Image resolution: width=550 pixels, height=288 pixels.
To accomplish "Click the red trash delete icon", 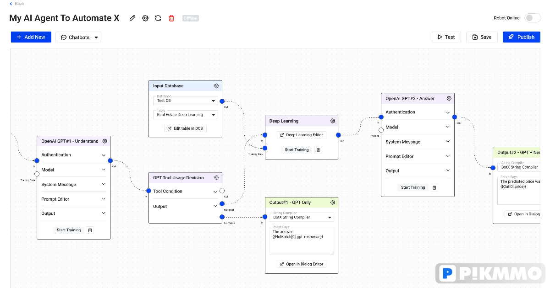I will [x=171, y=18].
